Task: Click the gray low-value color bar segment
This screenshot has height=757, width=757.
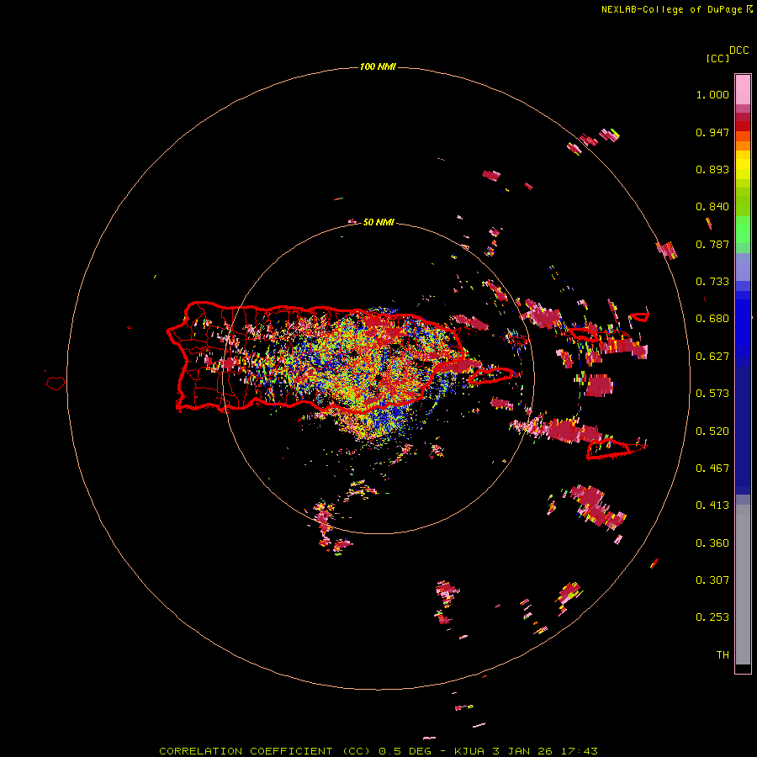Action: click(x=743, y=585)
